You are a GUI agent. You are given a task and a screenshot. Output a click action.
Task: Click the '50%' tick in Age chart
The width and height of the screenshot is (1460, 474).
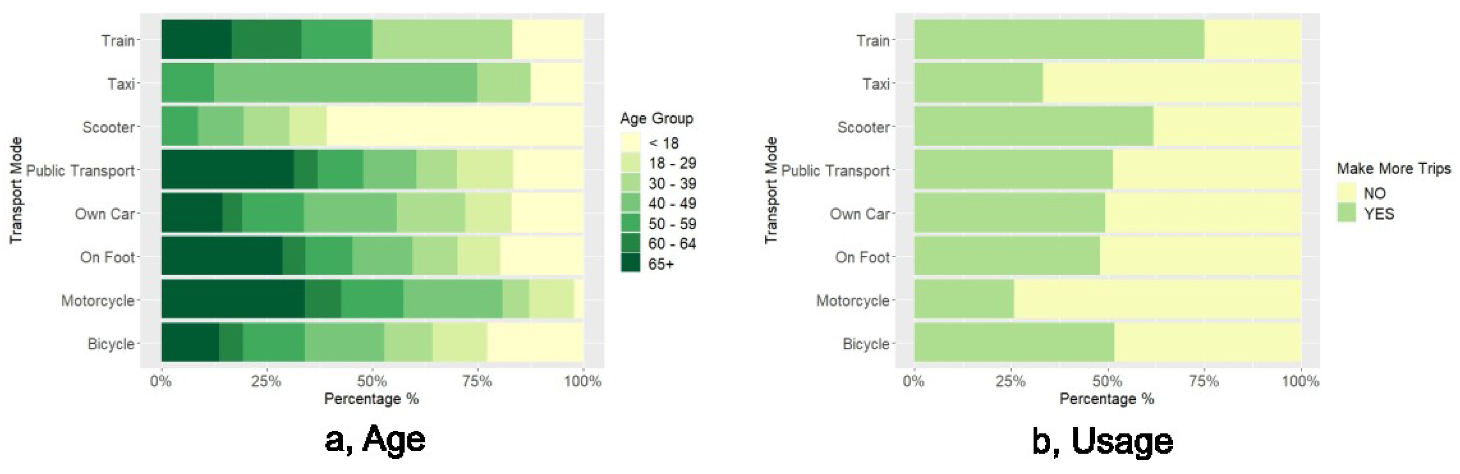click(x=372, y=381)
